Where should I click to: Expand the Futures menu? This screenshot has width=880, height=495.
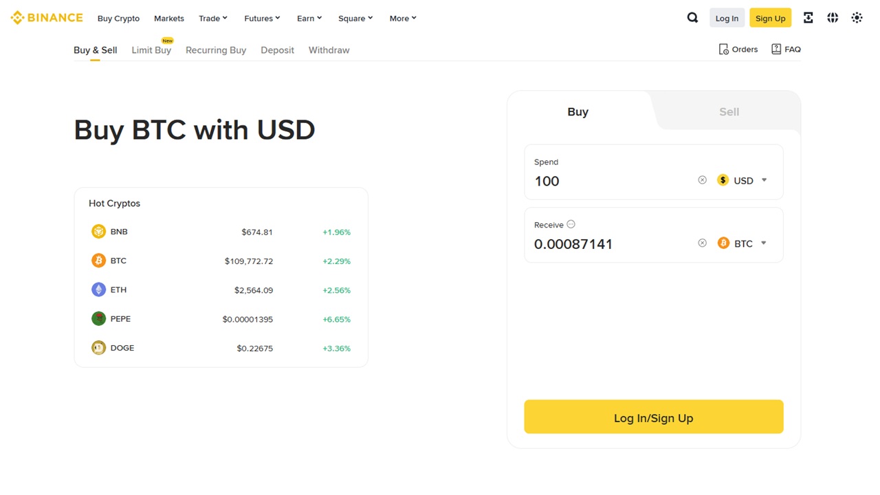(262, 19)
